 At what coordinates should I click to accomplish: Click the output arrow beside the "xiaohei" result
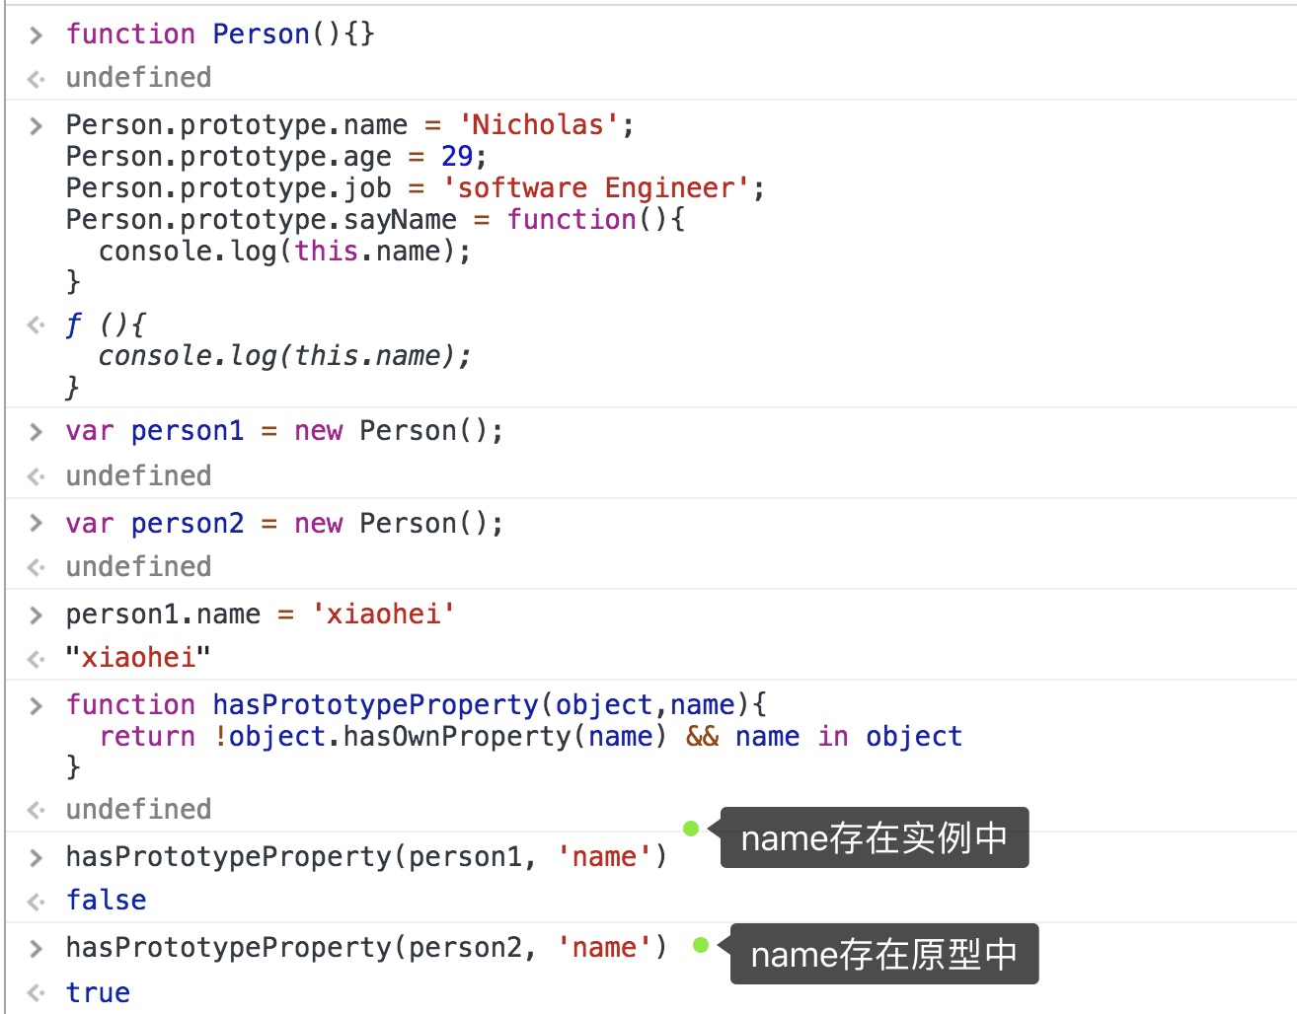click(37, 658)
